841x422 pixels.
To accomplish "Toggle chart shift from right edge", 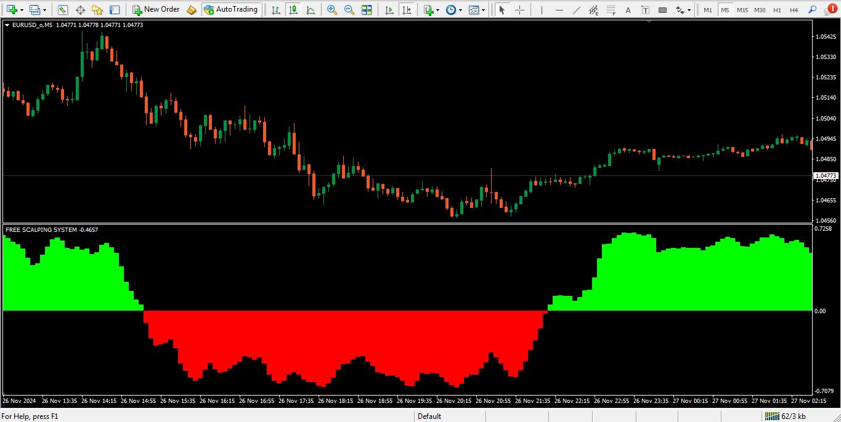I will (406, 10).
